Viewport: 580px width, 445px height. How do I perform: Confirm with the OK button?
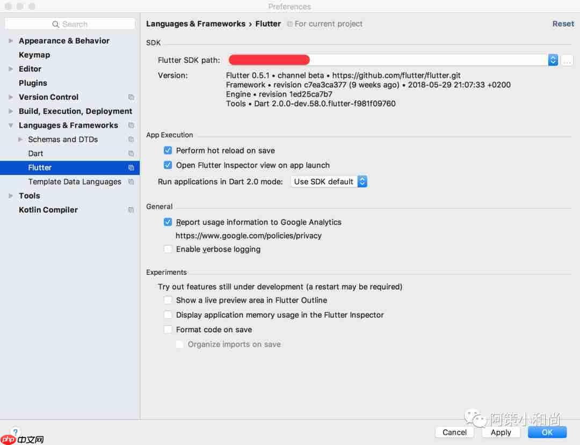click(x=547, y=432)
